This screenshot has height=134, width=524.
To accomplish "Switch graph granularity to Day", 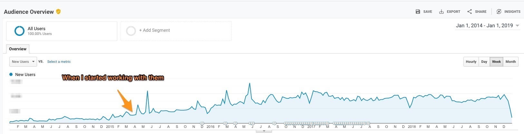I will (x=484, y=62).
